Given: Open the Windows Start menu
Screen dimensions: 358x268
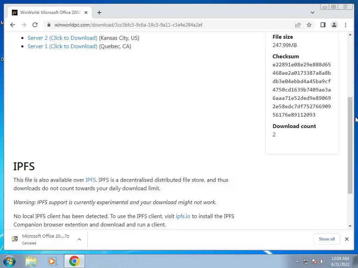Looking at the screenshot, I should (9, 261).
